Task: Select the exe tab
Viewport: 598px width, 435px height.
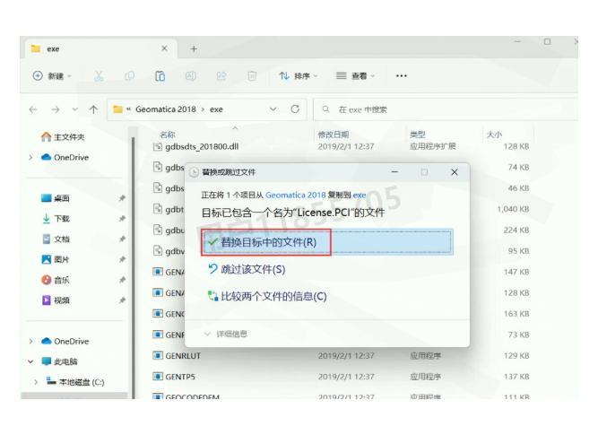Action: (x=101, y=48)
